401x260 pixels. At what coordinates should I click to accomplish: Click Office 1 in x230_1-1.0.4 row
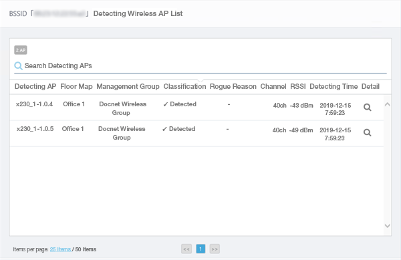(x=74, y=104)
